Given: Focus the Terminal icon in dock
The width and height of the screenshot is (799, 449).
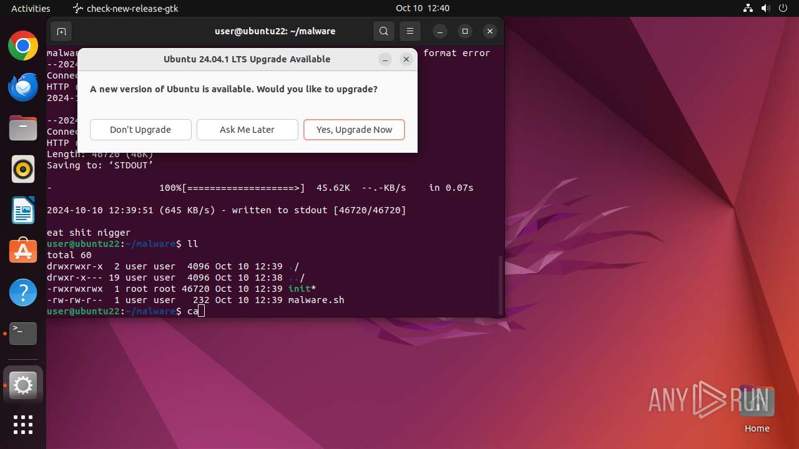Looking at the screenshot, I should [23, 334].
